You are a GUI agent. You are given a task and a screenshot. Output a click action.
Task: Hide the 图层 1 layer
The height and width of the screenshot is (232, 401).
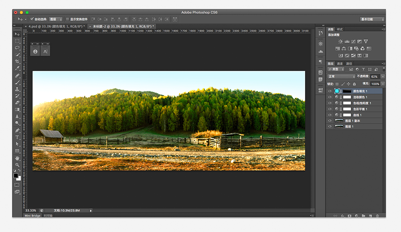coord(330,126)
